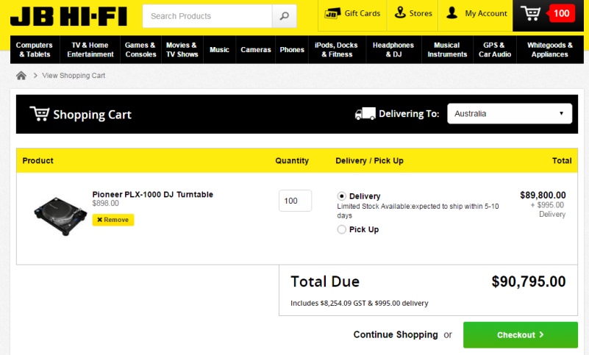Viewport: 589px width, 355px height.
Task: Click the Continue Shopping link
Action: [396, 334]
